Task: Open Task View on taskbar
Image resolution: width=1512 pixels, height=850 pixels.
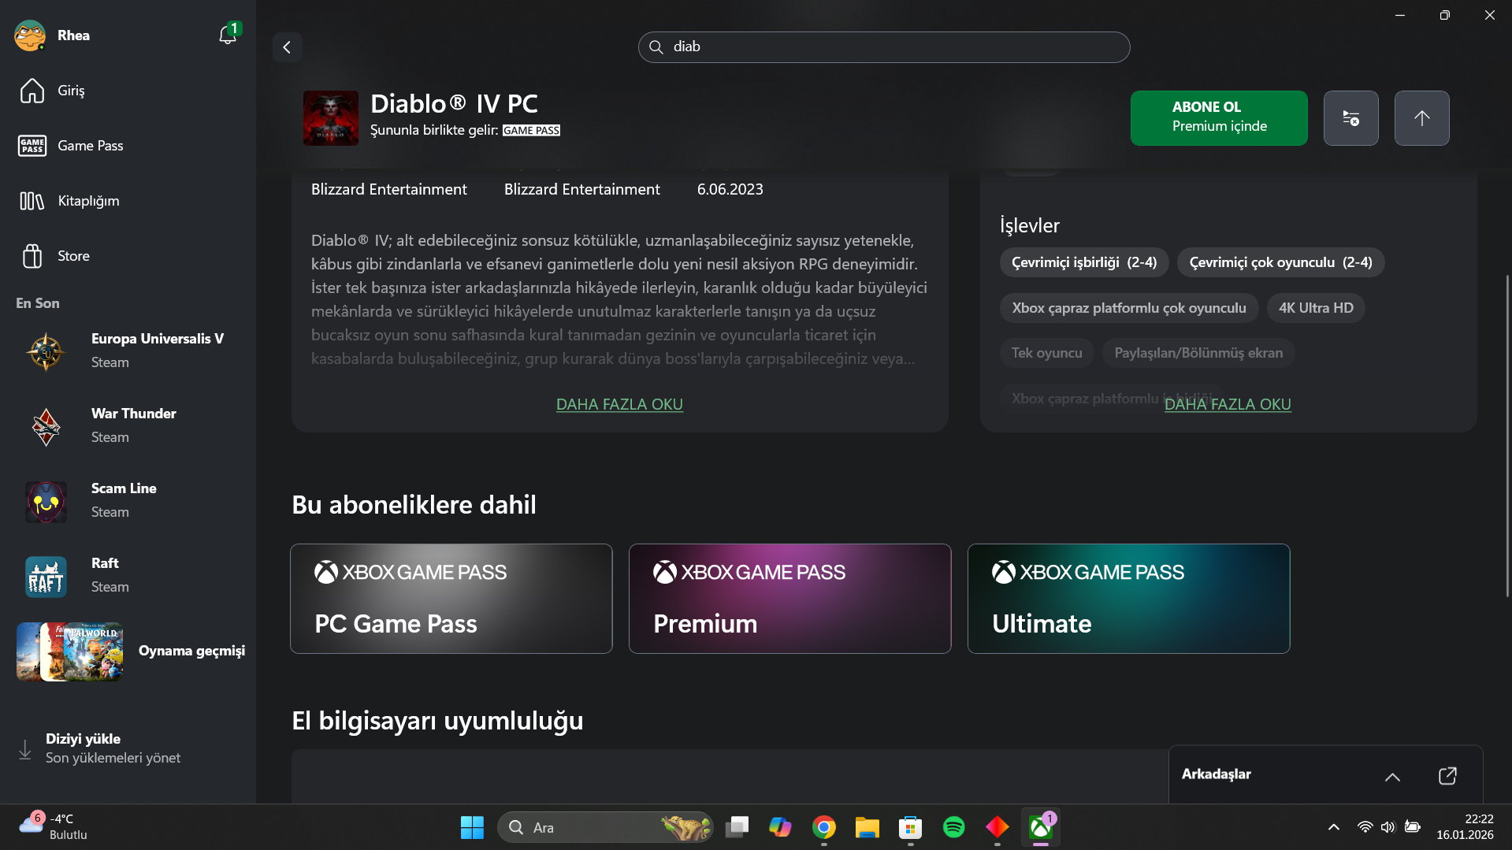Action: (x=737, y=827)
